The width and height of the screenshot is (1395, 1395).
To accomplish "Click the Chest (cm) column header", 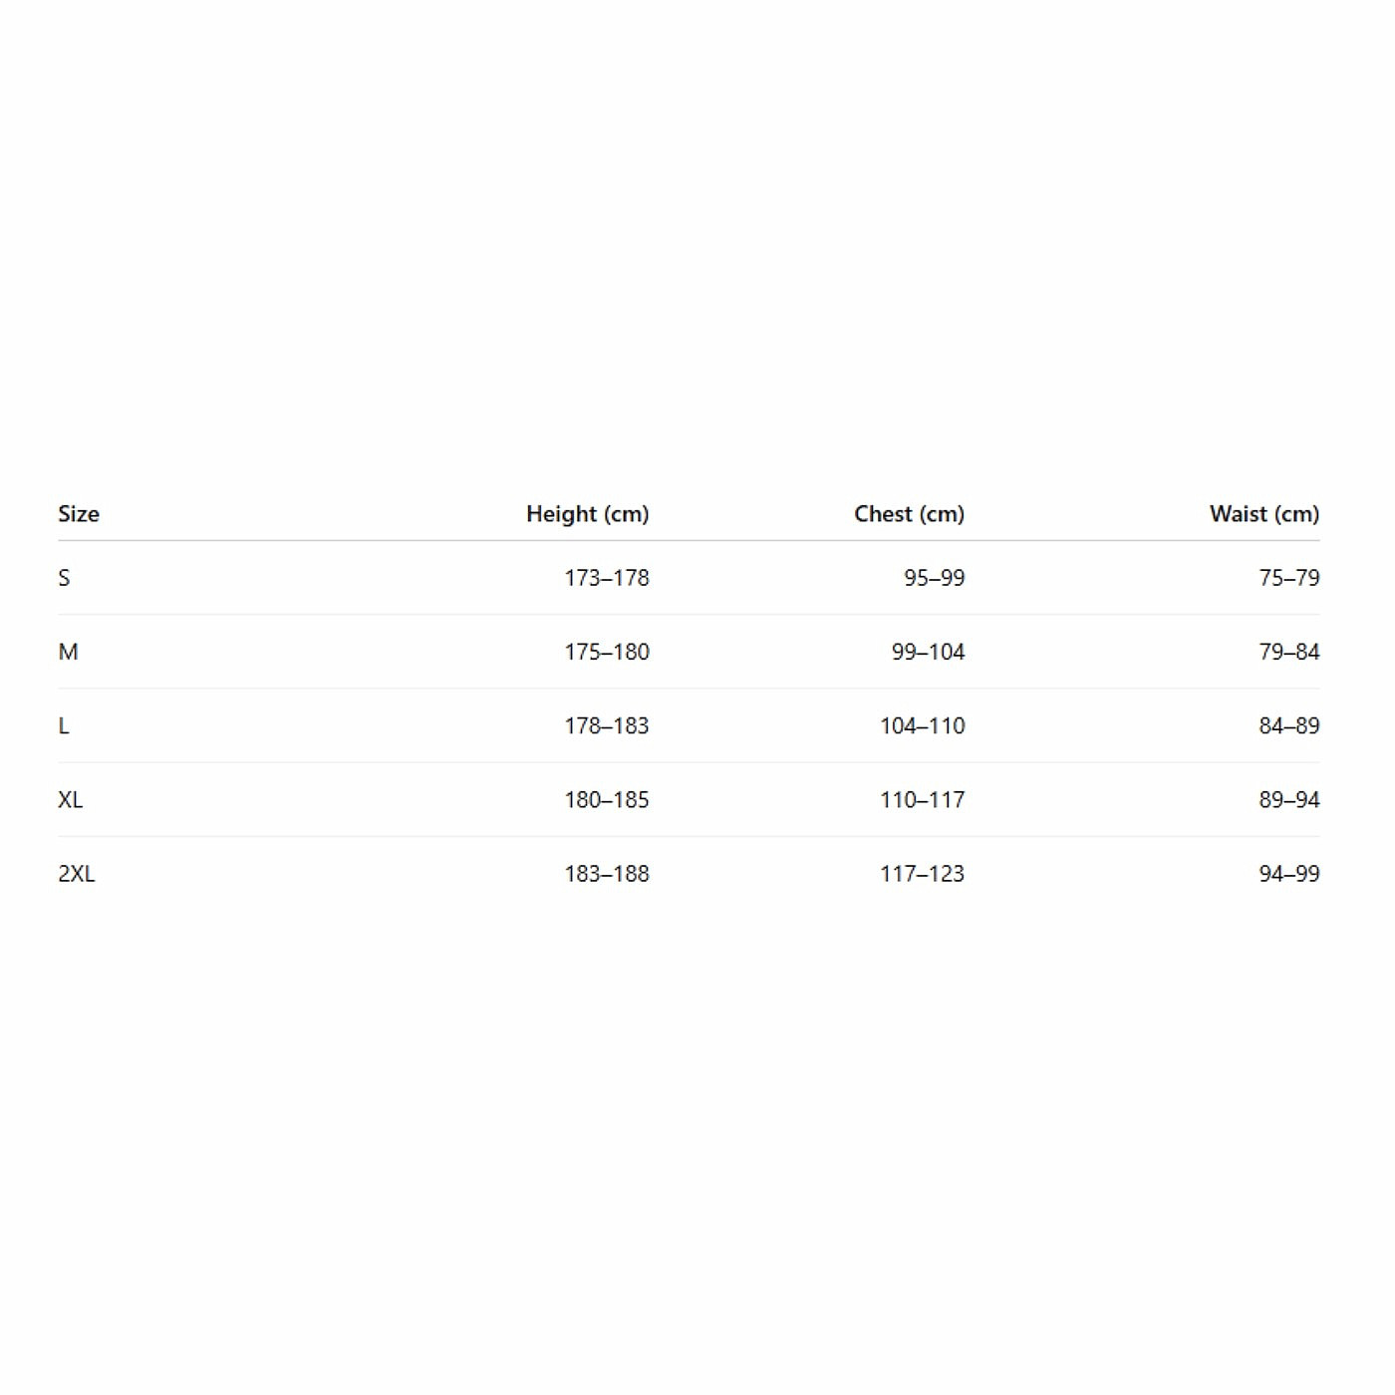I will (909, 514).
